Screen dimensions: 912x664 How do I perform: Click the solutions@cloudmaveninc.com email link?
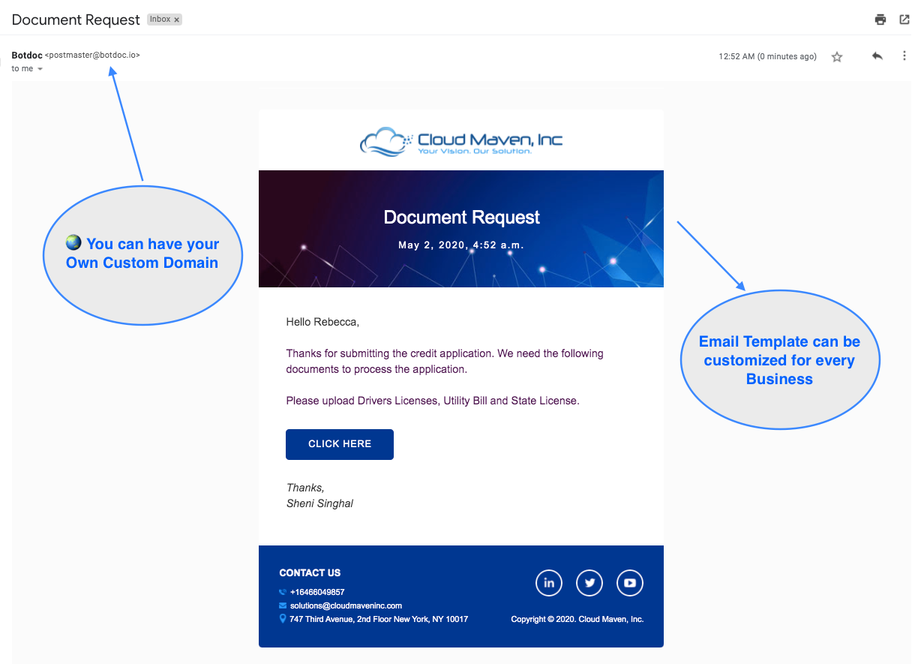point(346,605)
